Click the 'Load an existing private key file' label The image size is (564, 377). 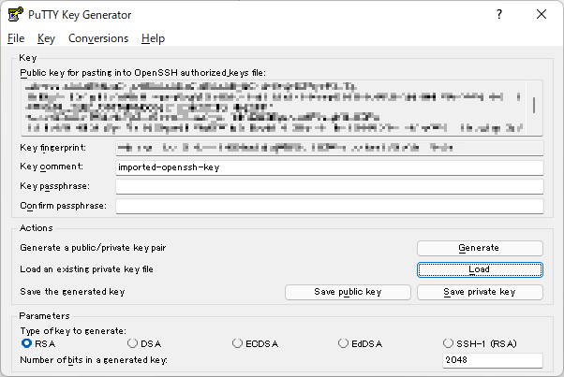pyautogui.click(x=87, y=269)
